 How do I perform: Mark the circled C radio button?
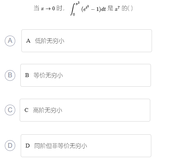(x=10, y=110)
